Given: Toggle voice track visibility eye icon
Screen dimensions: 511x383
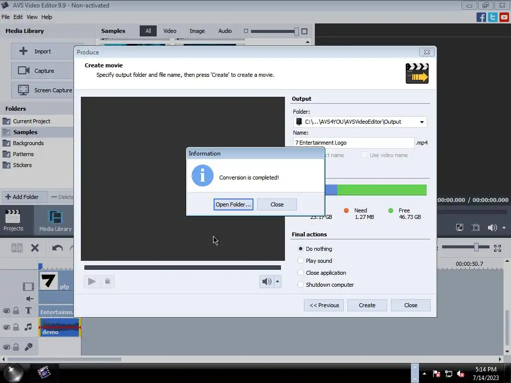Looking at the screenshot, I should (x=6, y=347).
